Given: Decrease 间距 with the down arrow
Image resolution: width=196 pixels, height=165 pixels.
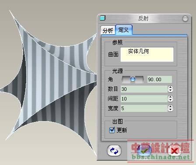Looking at the screenshot, I should (170, 100).
